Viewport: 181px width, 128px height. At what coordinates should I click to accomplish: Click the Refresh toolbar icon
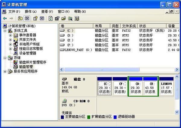(x=50, y=18)
